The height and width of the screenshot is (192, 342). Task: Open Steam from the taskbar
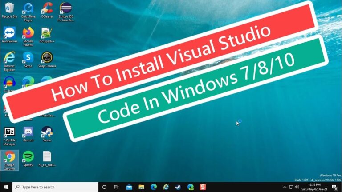point(178,187)
